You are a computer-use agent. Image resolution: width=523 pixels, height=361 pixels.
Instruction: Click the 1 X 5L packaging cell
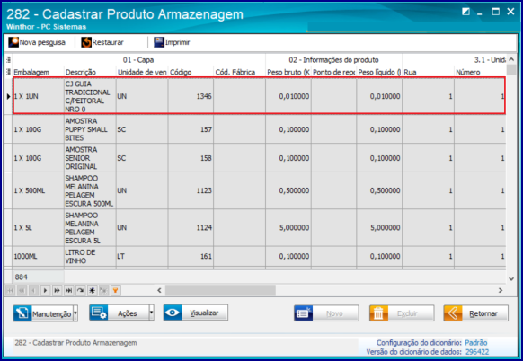(38, 228)
